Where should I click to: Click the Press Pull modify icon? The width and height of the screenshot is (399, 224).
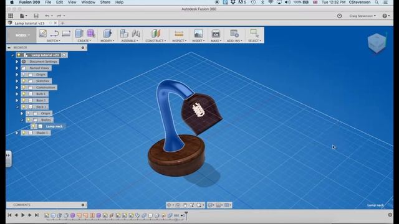[107, 33]
